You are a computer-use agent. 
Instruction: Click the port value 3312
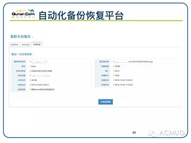coord(117,71)
